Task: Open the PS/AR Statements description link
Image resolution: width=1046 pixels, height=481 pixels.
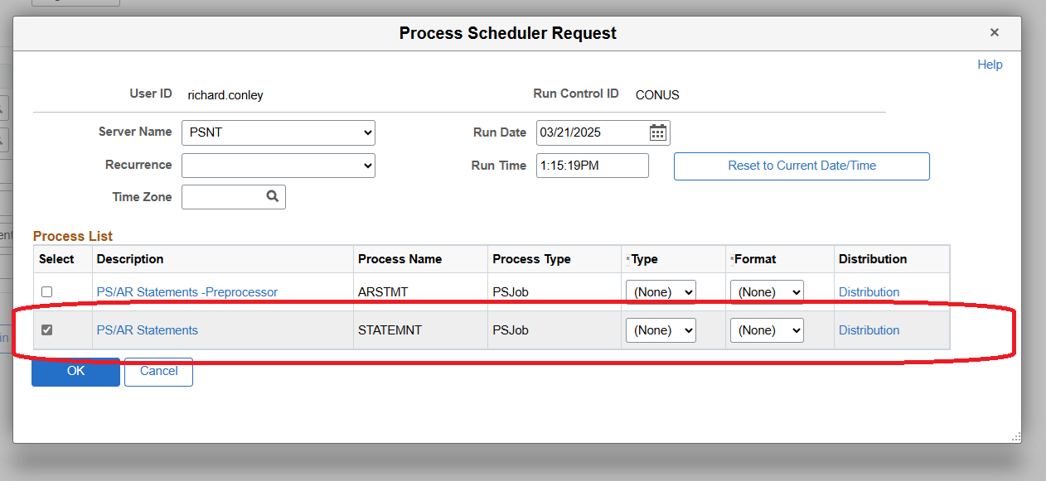Action: [x=148, y=330]
